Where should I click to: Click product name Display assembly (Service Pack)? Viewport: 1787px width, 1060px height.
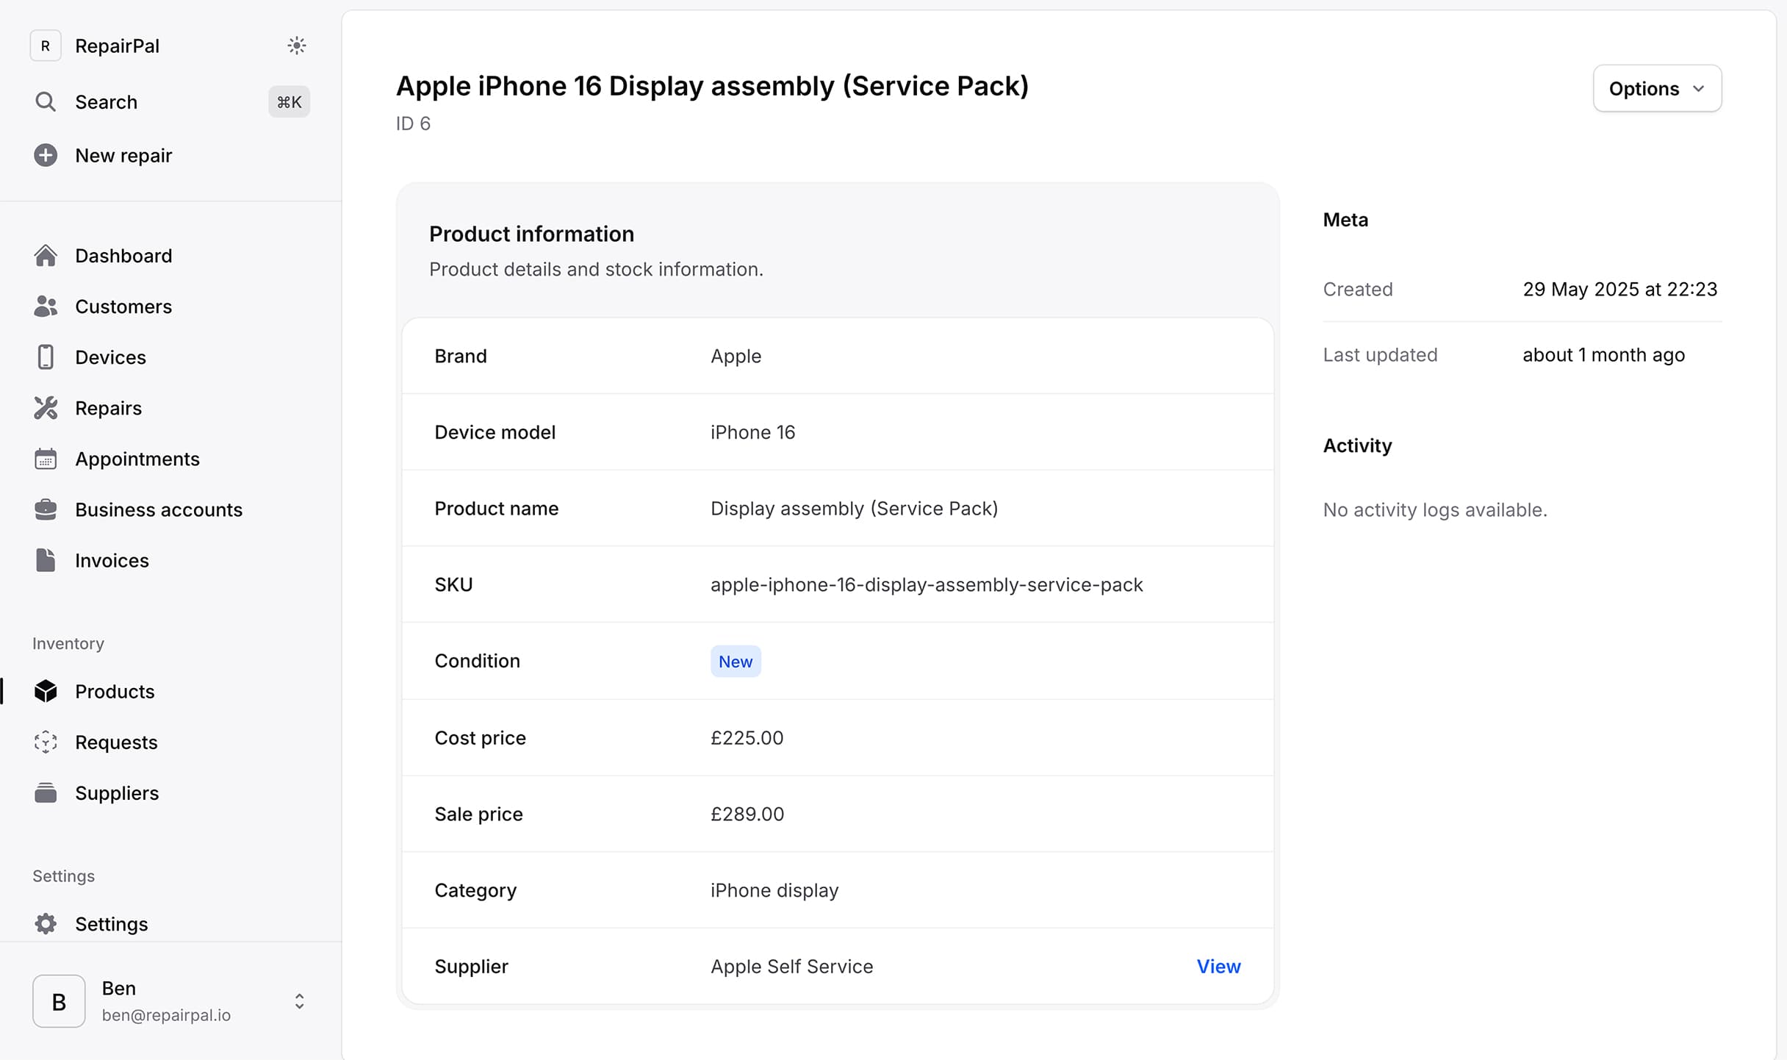pyautogui.click(x=854, y=508)
